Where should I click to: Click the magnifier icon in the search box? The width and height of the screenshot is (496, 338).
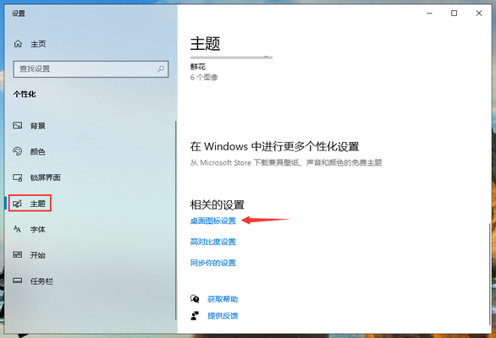161,68
